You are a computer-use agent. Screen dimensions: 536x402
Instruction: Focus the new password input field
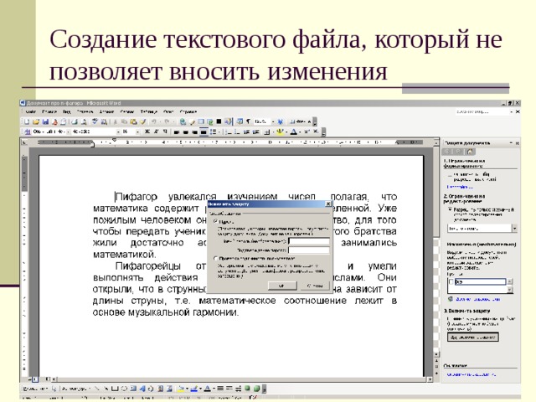point(309,241)
